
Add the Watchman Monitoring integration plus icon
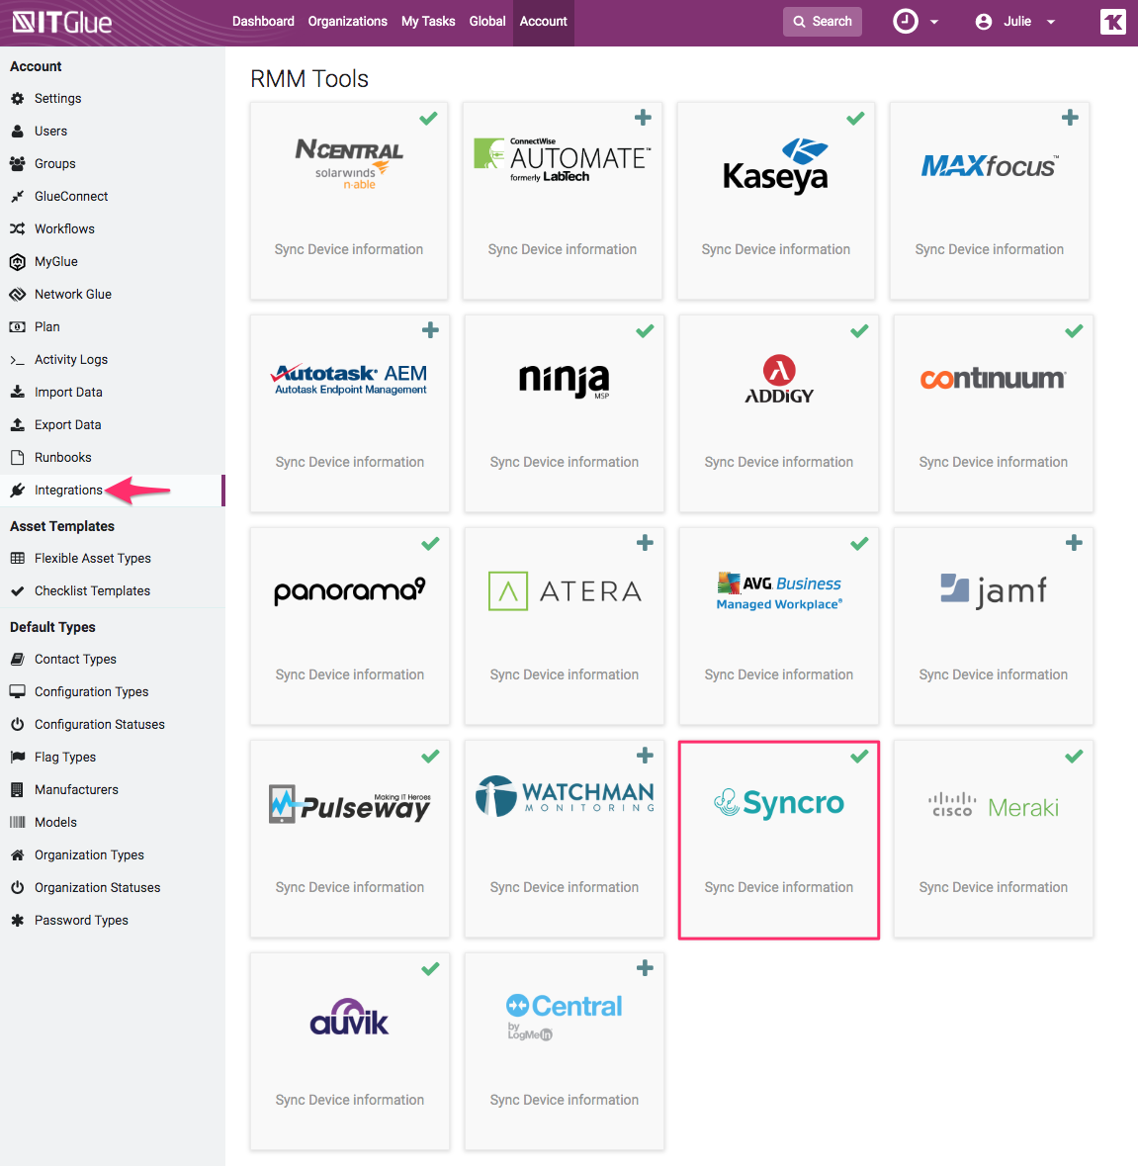(x=645, y=756)
